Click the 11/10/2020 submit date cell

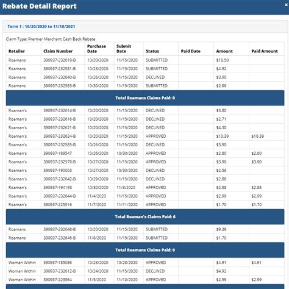pyautogui.click(x=127, y=280)
